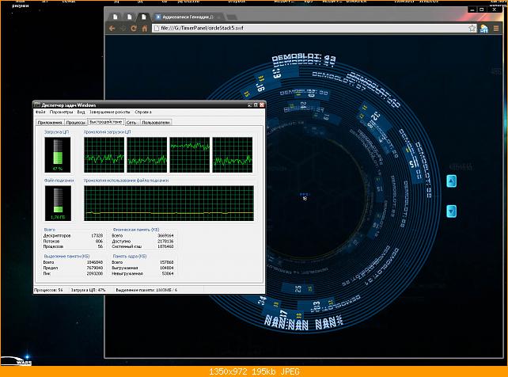This screenshot has height=377, width=508.
Task: Open the Справка menu
Action: point(143,112)
